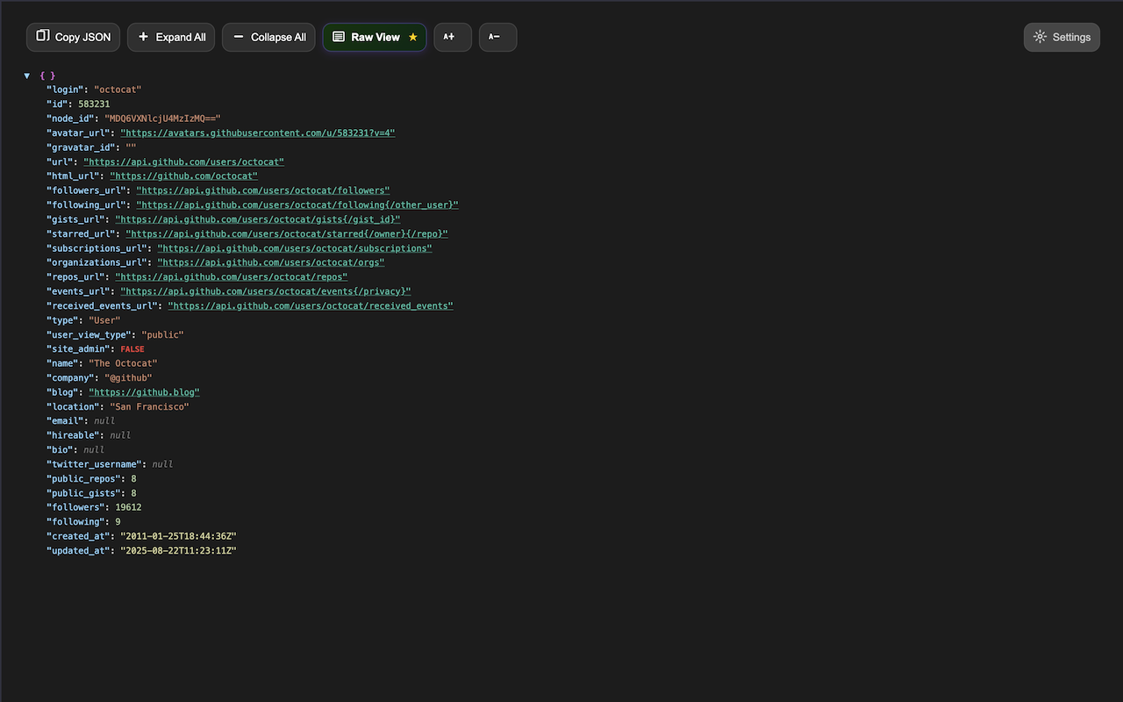Click the "public_gists" key
The image size is (1123, 702).
coord(83,493)
